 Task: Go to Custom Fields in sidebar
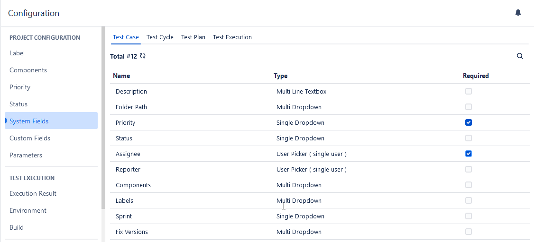click(30, 138)
